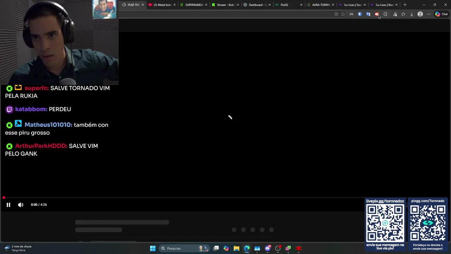451x254 pixels.
Task: Open the AURA TORNNADO tab
Action: [x=321, y=5]
